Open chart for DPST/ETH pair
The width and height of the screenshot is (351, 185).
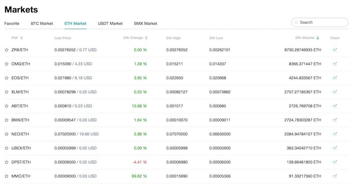click(335, 162)
